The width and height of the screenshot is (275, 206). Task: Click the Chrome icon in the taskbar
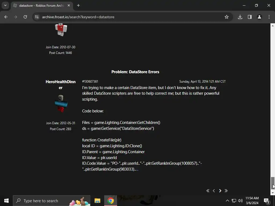[x=110, y=201]
